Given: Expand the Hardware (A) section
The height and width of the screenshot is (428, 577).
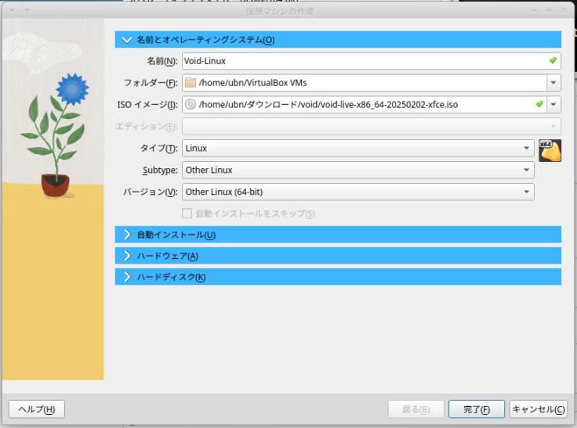Looking at the screenshot, I should click(x=338, y=256).
